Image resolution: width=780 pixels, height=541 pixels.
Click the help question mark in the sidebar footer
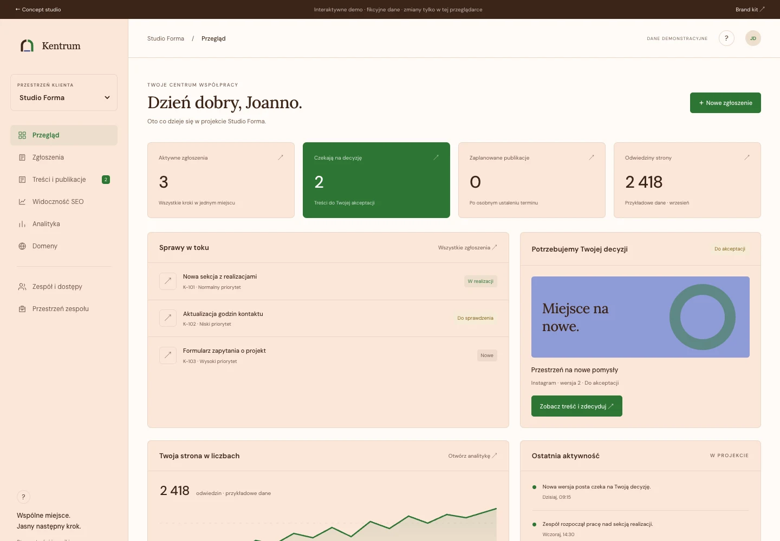click(x=23, y=497)
